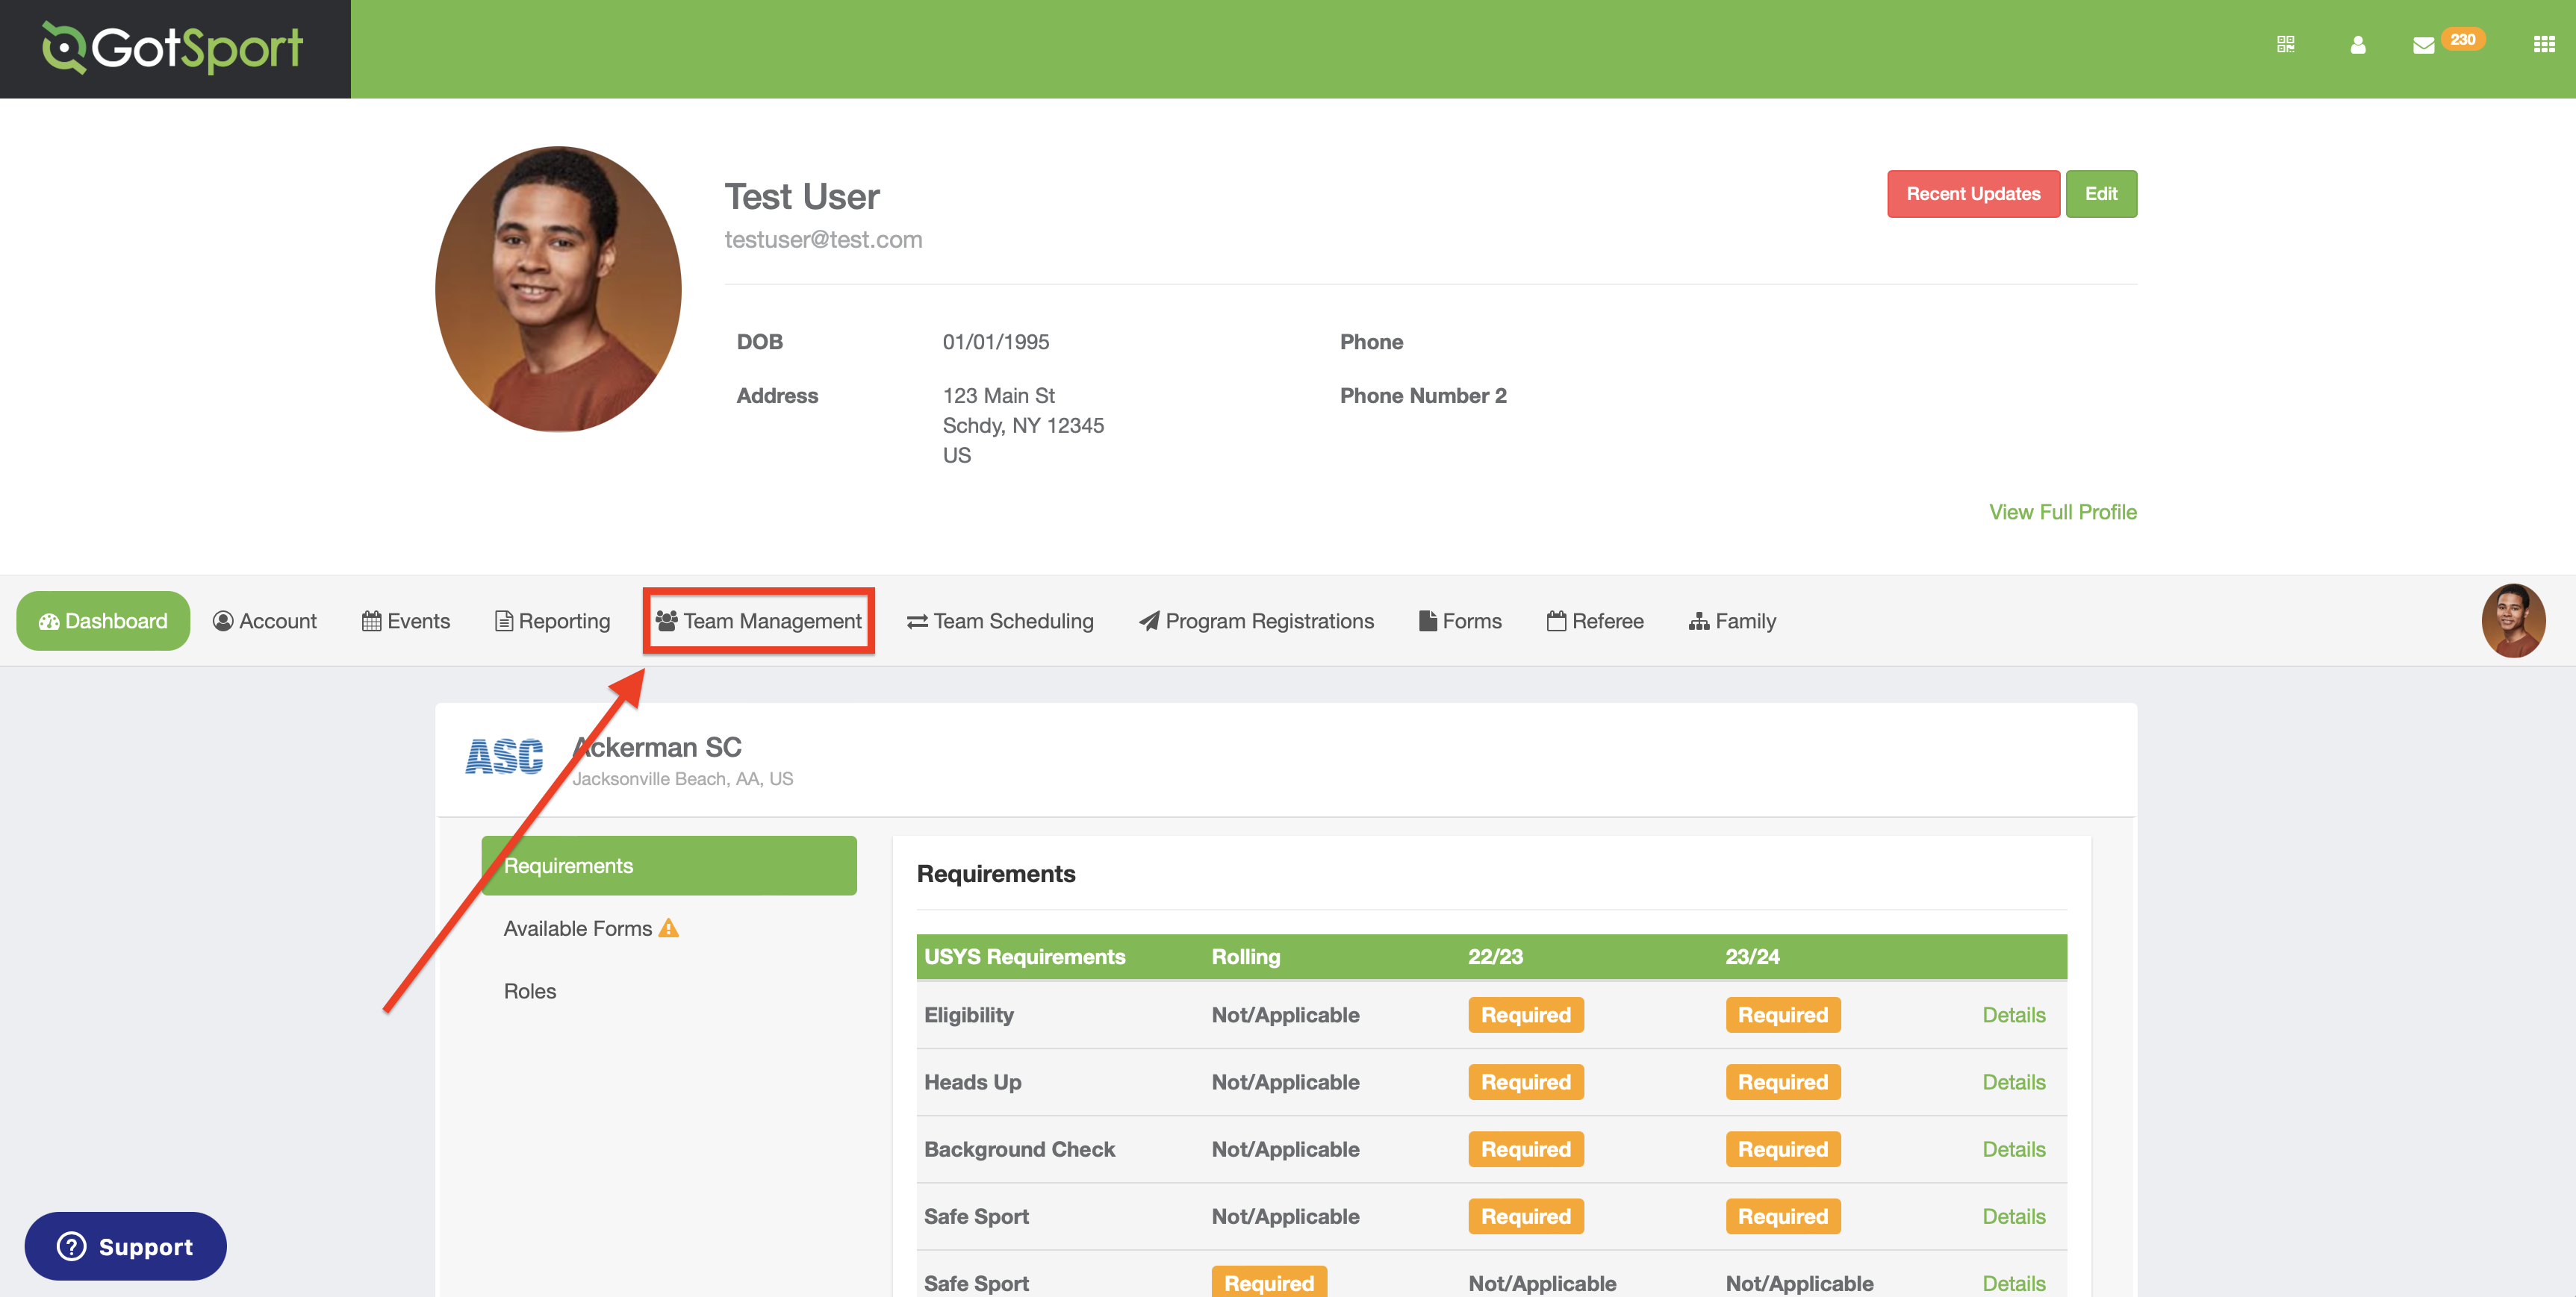Viewport: 2576px width, 1297px height.
Task: Click the testuser@test.com email text
Action: tap(823, 240)
